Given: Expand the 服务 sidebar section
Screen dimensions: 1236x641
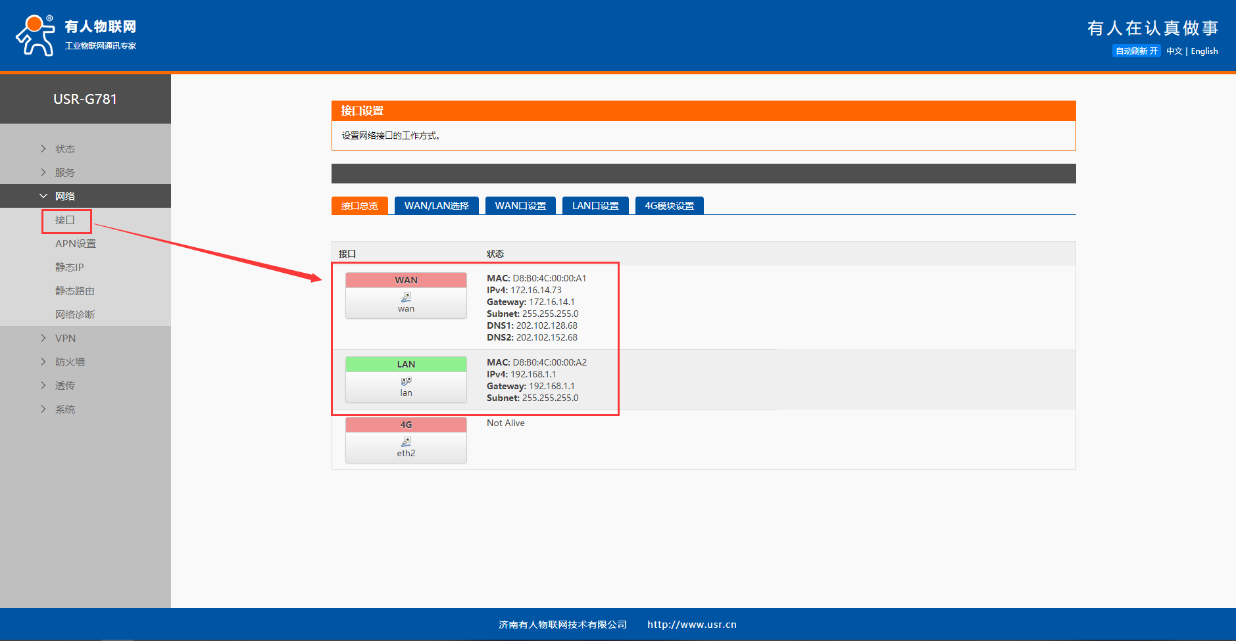Looking at the screenshot, I should tap(64, 173).
